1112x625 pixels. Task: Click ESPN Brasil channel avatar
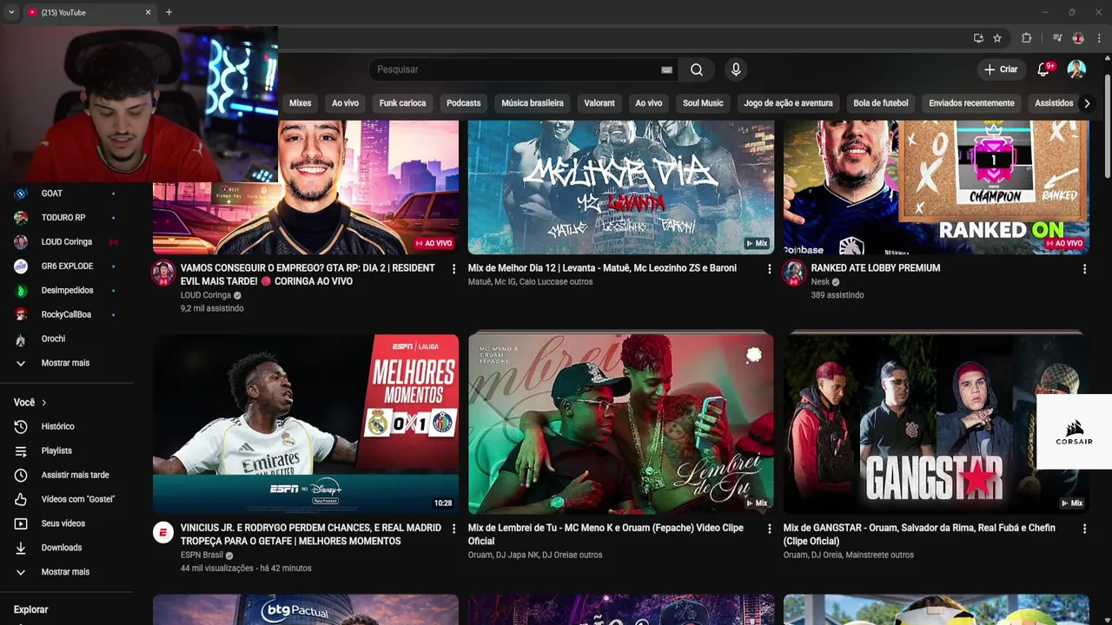click(163, 532)
